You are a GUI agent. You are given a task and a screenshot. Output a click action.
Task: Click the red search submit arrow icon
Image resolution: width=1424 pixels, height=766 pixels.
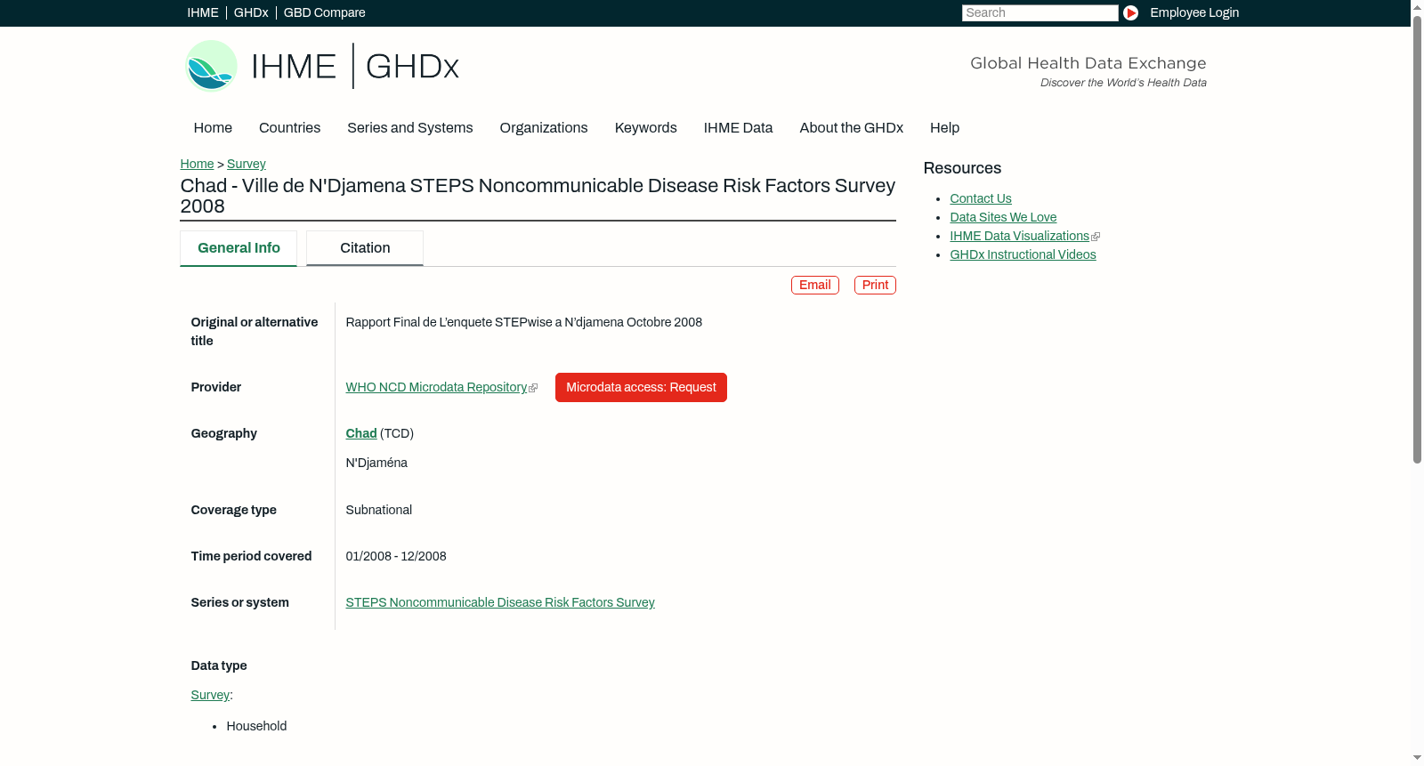(1130, 12)
